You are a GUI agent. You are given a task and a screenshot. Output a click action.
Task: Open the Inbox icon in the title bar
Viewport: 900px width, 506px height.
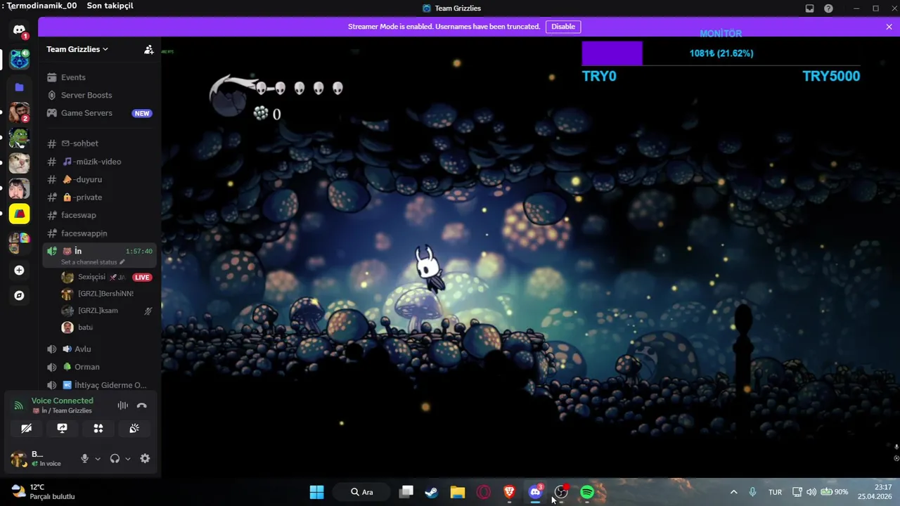[810, 8]
